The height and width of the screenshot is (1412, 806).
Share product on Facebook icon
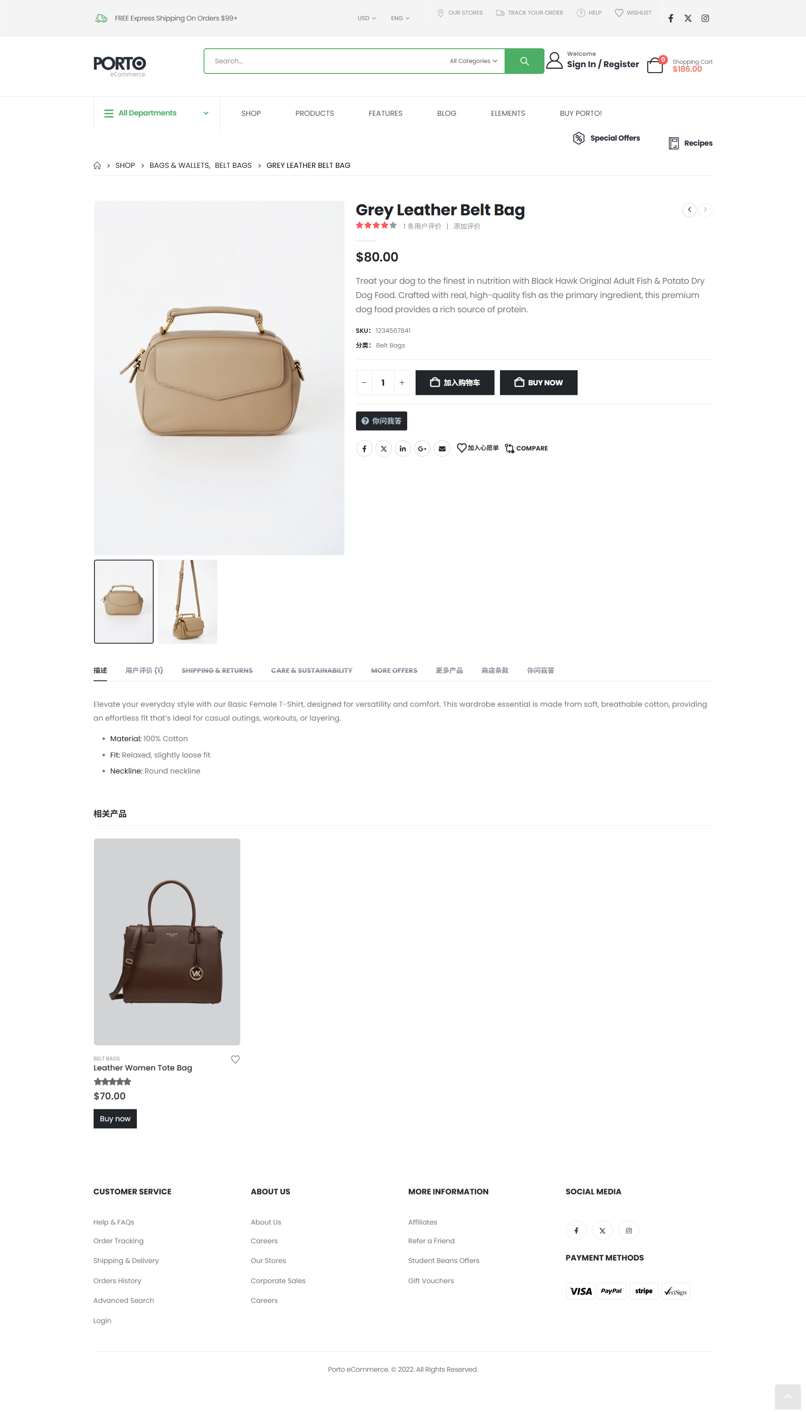(364, 448)
